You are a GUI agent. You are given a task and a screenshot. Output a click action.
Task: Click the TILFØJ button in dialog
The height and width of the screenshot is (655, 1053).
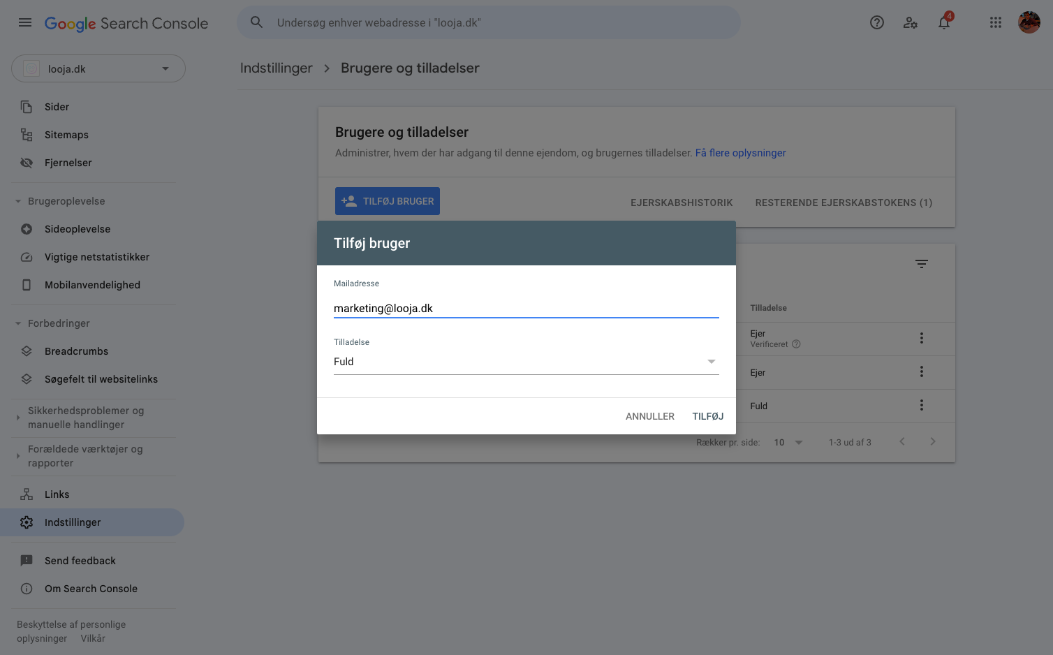[708, 416]
